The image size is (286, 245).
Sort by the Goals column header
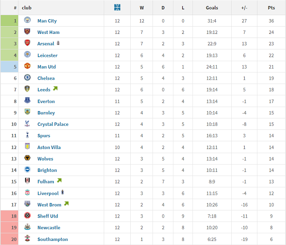[x=212, y=8]
